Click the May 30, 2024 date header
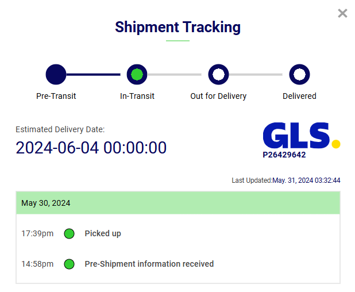Image resolution: width=355 pixels, height=292 pixels. 178,203
